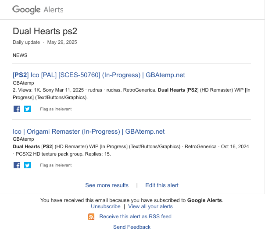The image size is (272, 238).
Task: Share the Ico PAL article on Facebook
Action: point(17,109)
